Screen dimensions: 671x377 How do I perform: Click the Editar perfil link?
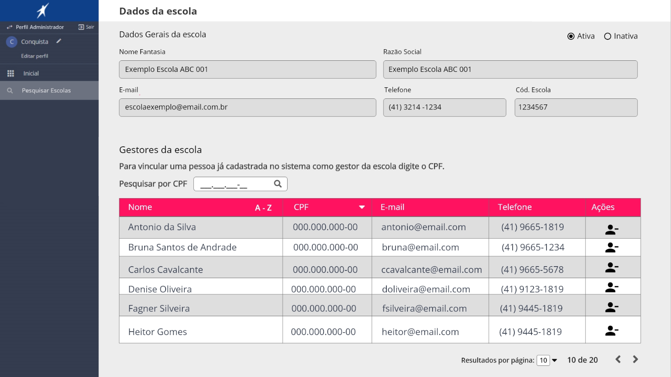35,56
